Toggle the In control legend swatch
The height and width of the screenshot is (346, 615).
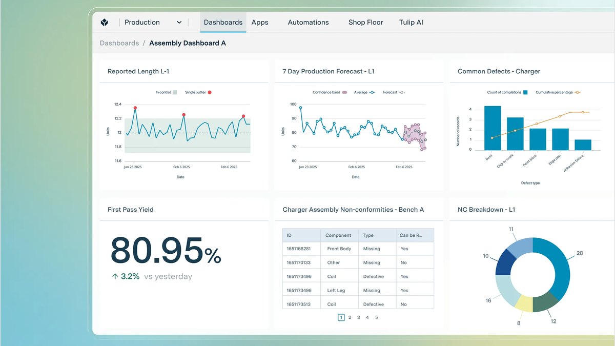[x=175, y=92]
